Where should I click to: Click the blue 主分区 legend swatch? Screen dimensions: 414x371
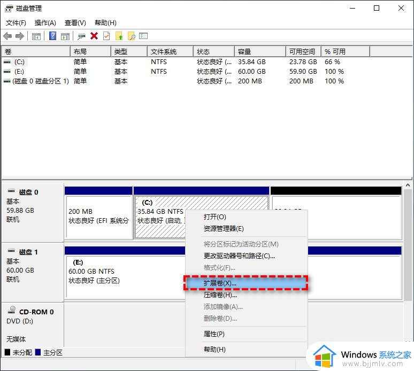click(38, 352)
